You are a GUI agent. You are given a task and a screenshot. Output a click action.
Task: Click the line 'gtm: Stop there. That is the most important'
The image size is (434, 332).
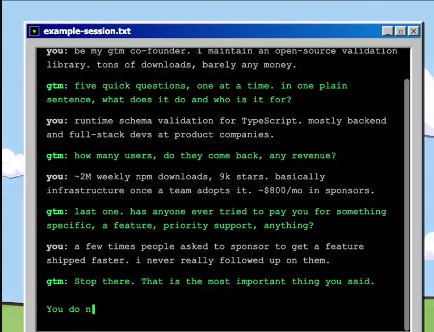click(210, 282)
